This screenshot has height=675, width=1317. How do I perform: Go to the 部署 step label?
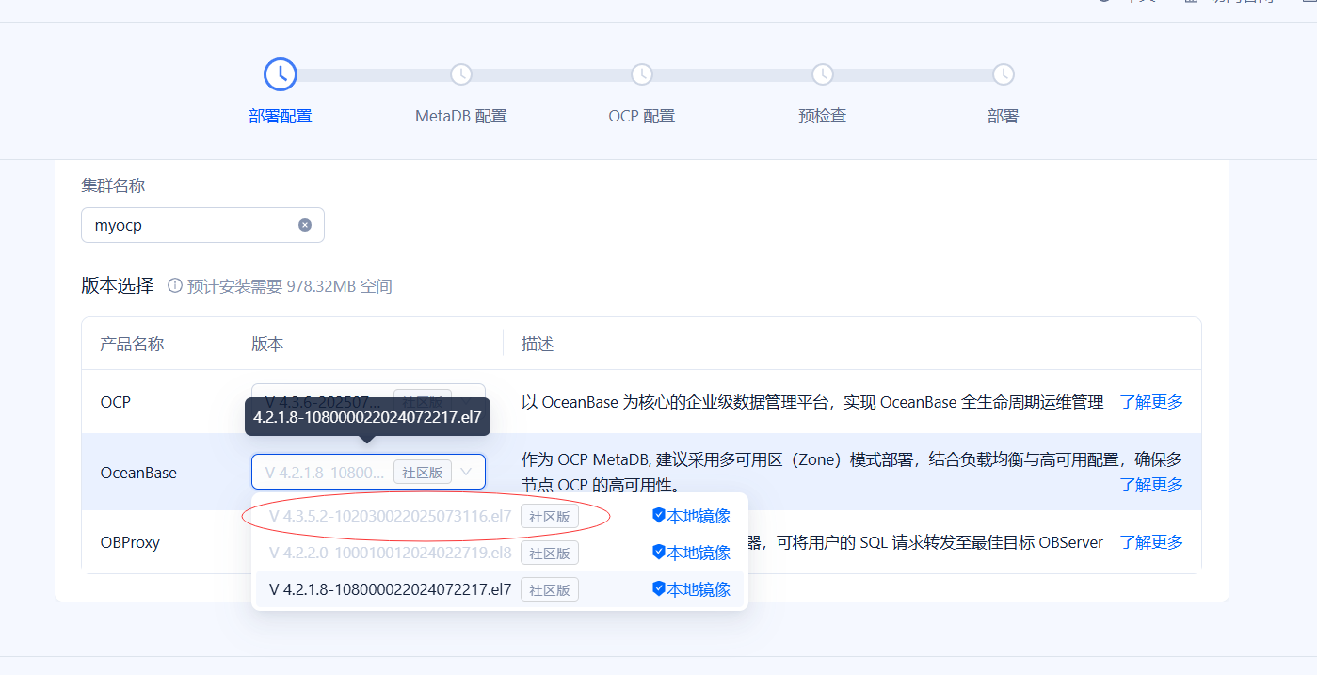[x=1004, y=117]
